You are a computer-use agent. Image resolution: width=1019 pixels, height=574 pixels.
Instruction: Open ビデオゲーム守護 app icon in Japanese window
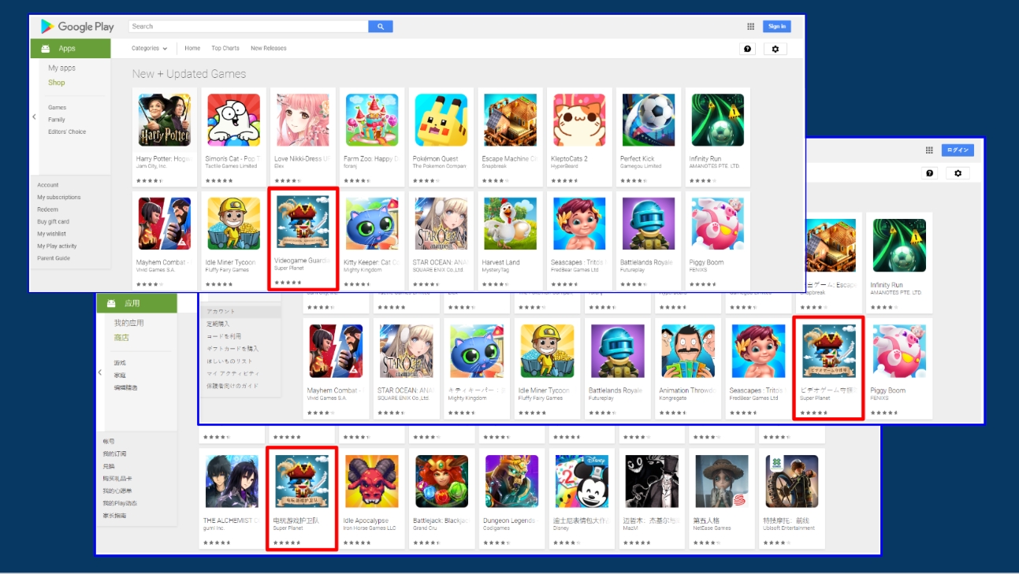(x=828, y=351)
